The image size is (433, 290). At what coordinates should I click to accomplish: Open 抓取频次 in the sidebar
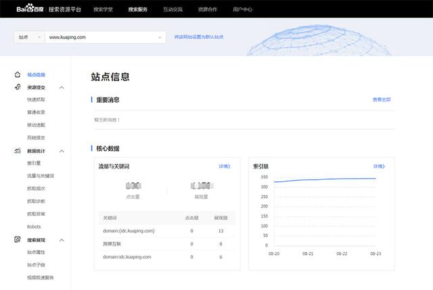tap(36, 189)
